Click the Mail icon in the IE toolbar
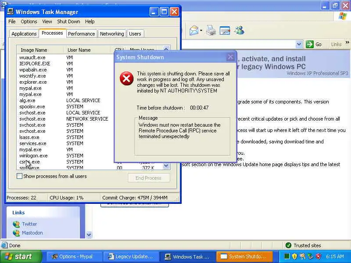This screenshot has width=351, height=263. (194, 30)
